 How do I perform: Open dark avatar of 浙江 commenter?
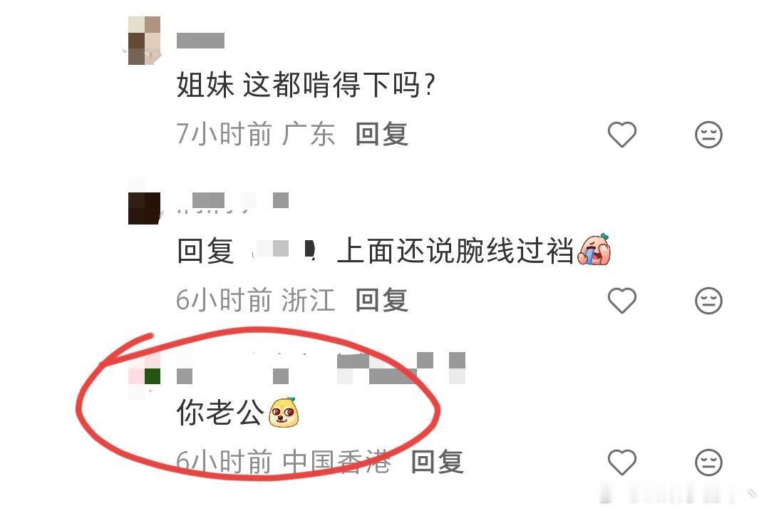pos(144,208)
